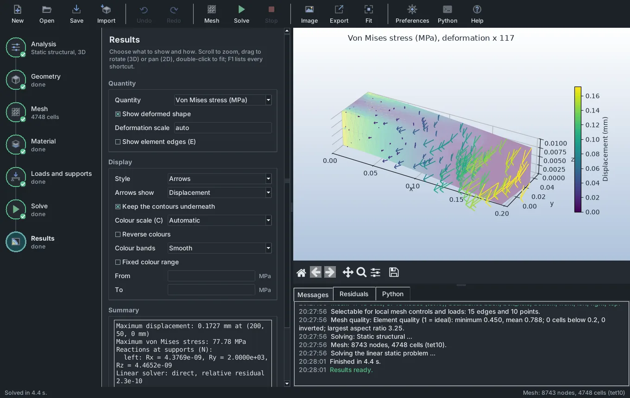Switch to the Python tab

pyautogui.click(x=393, y=294)
